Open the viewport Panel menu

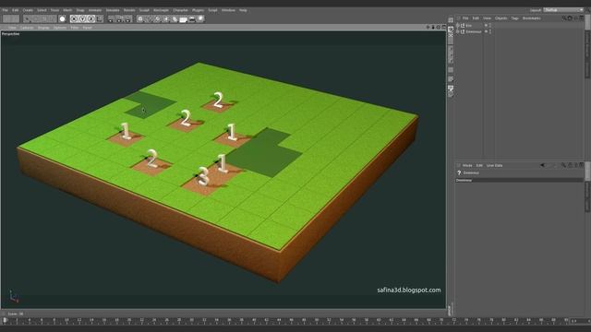point(87,28)
